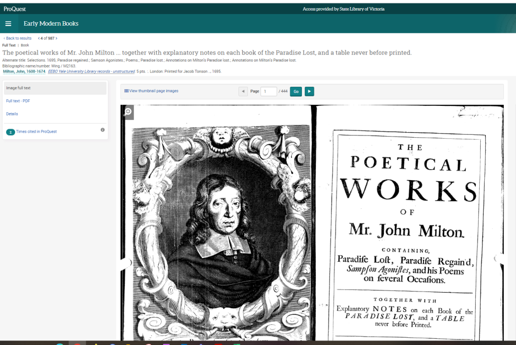Open the Details section
Screen dimensions: 516x345
12,114
